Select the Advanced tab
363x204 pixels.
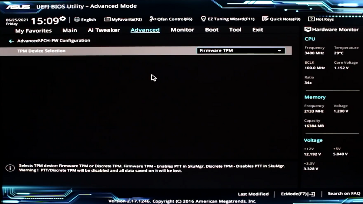145,30
